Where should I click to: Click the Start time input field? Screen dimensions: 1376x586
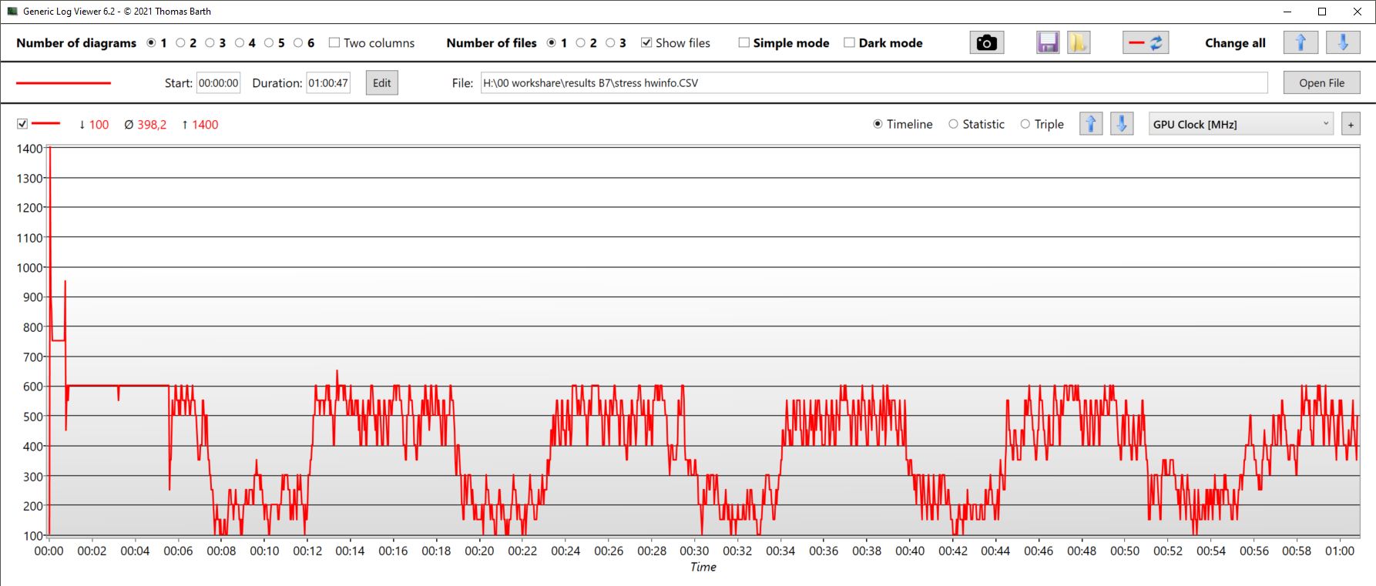(x=218, y=83)
